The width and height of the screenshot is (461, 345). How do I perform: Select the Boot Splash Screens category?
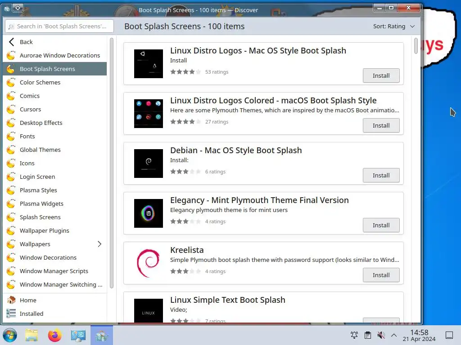[55, 69]
